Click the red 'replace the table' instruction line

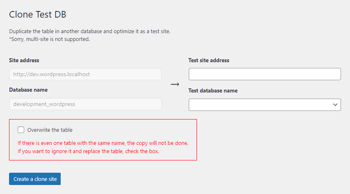coord(88,151)
